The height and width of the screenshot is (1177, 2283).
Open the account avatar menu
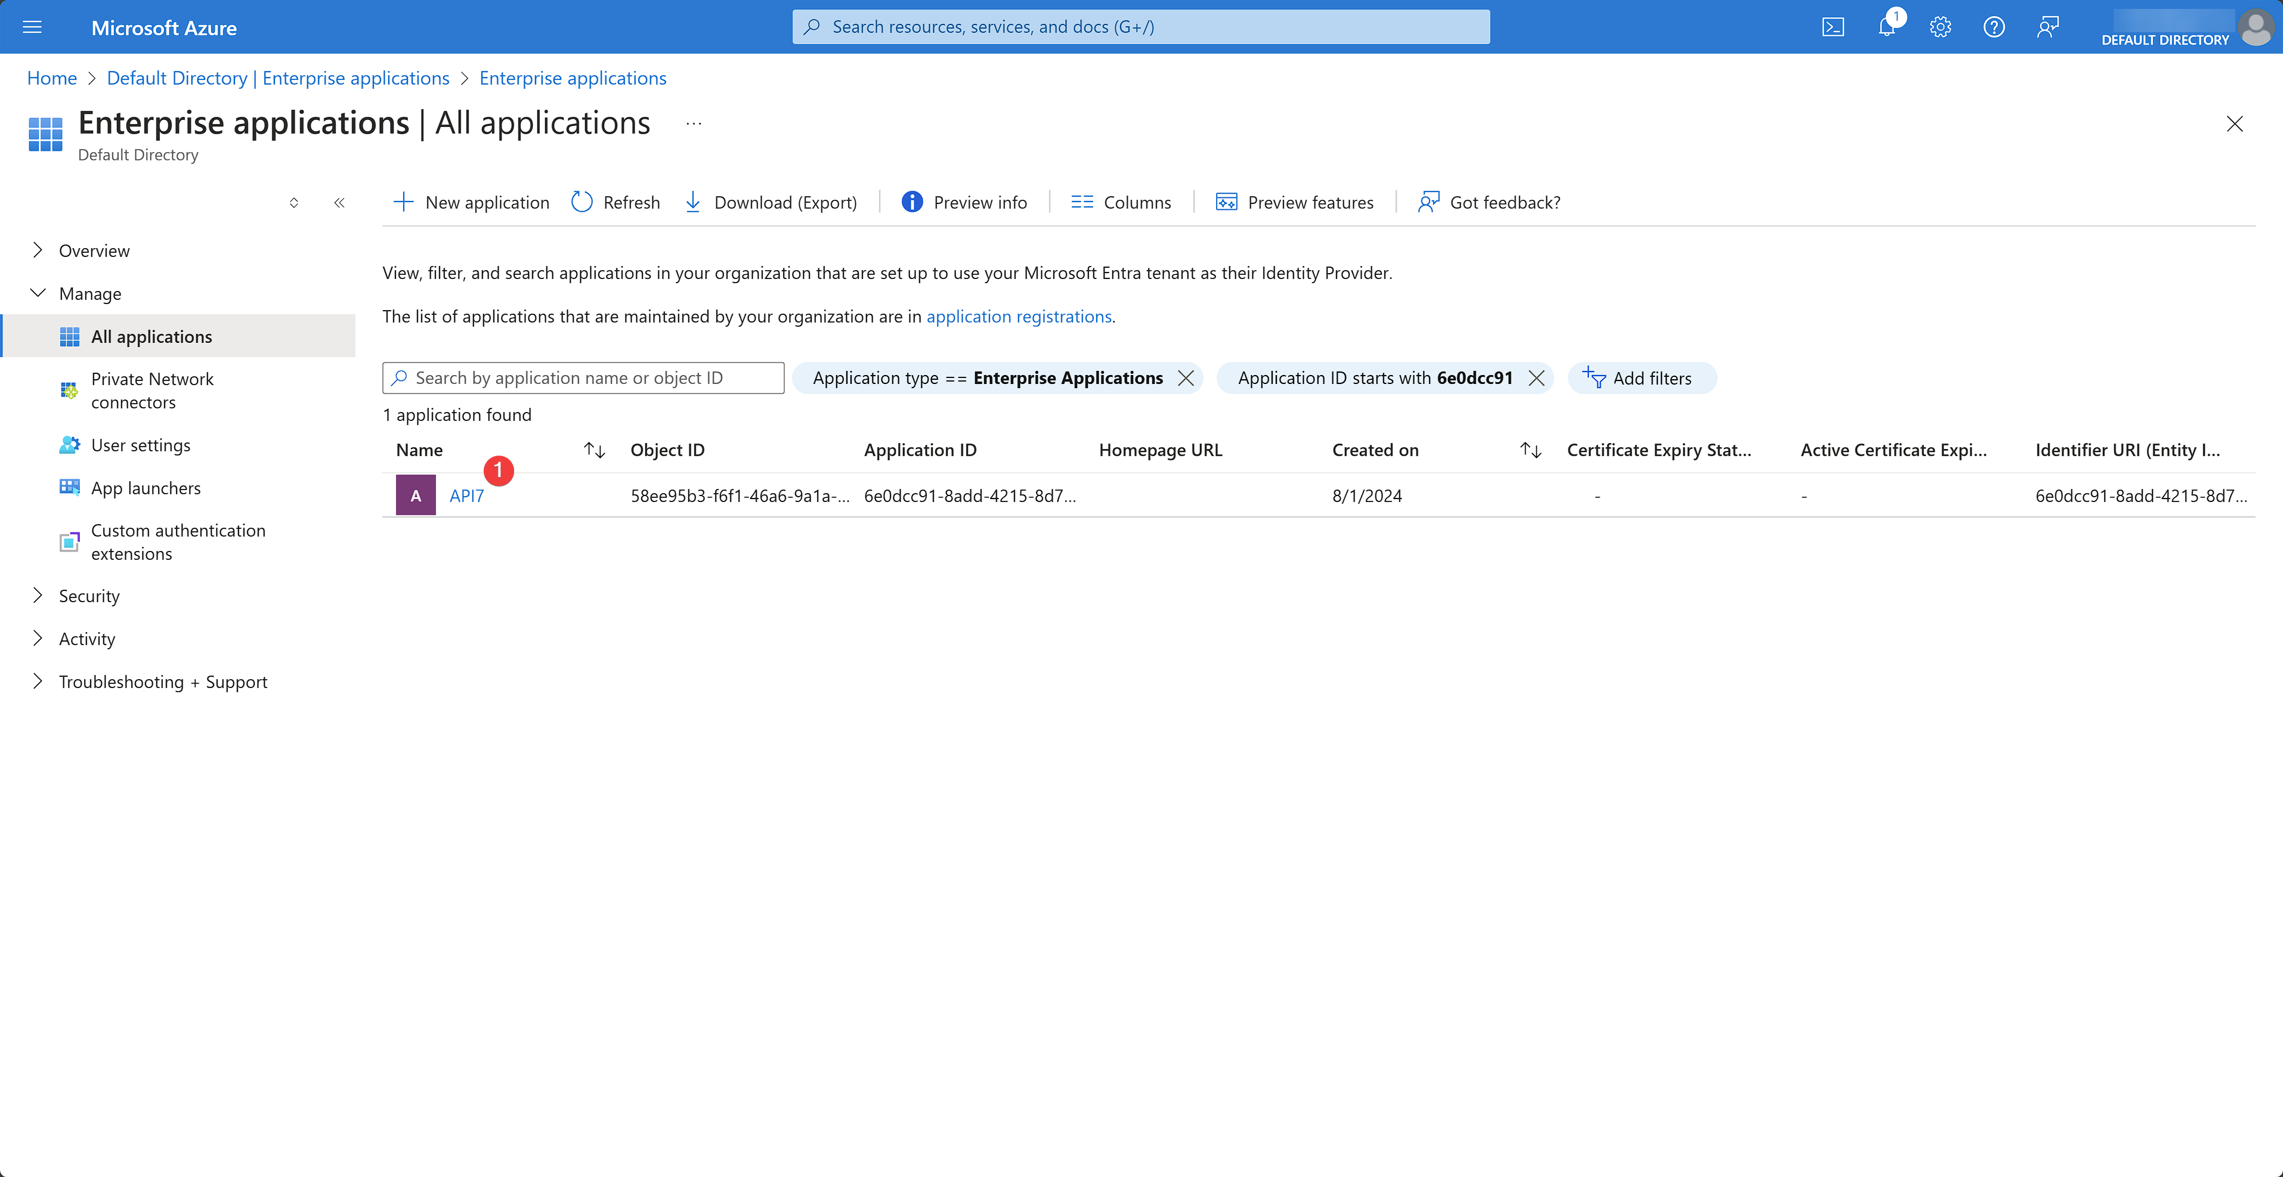click(2254, 27)
